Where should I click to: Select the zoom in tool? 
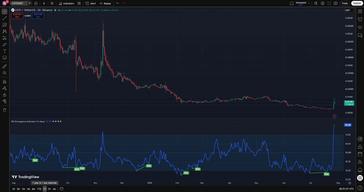point(5,73)
